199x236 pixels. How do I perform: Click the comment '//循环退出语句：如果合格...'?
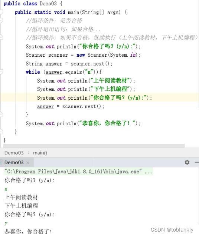point(63,29)
